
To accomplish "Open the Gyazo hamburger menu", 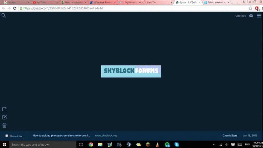I will pyautogui.click(x=259, y=15).
